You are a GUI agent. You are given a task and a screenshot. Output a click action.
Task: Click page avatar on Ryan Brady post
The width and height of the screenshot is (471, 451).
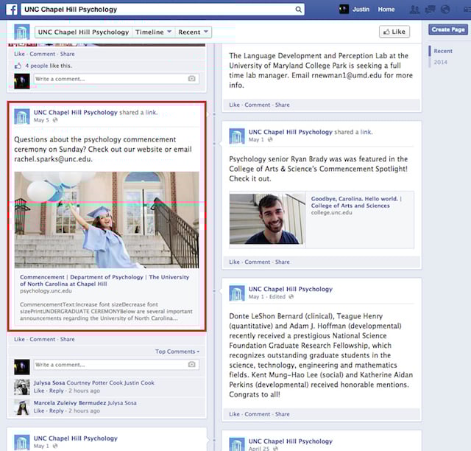point(237,136)
